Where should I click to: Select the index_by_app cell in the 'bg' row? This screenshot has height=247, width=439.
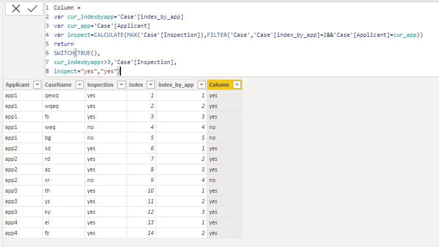point(181,138)
